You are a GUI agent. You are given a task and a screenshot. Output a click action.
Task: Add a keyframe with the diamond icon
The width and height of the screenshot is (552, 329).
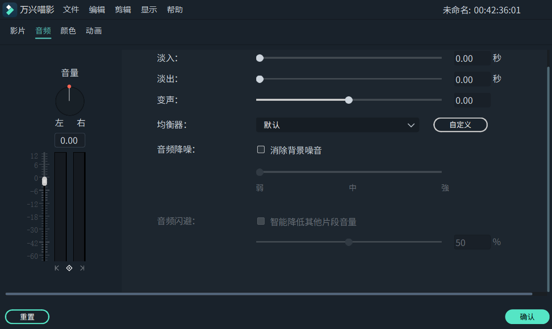click(69, 268)
